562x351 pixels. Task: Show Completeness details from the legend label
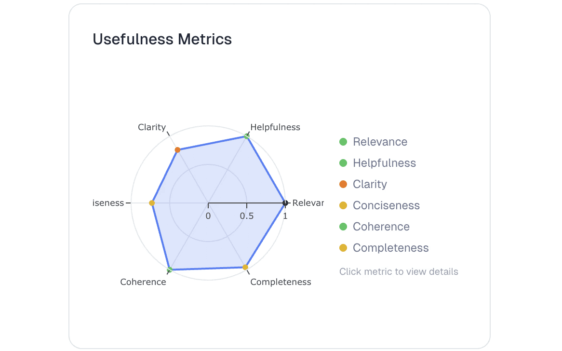[390, 248]
